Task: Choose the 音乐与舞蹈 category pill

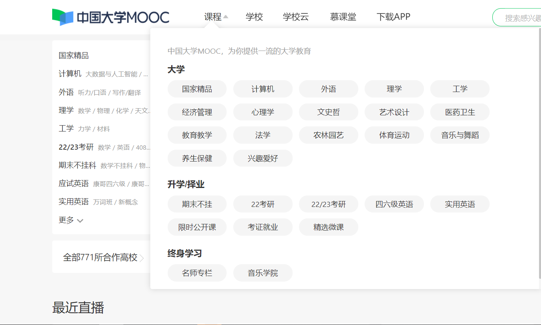Action: click(x=460, y=135)
